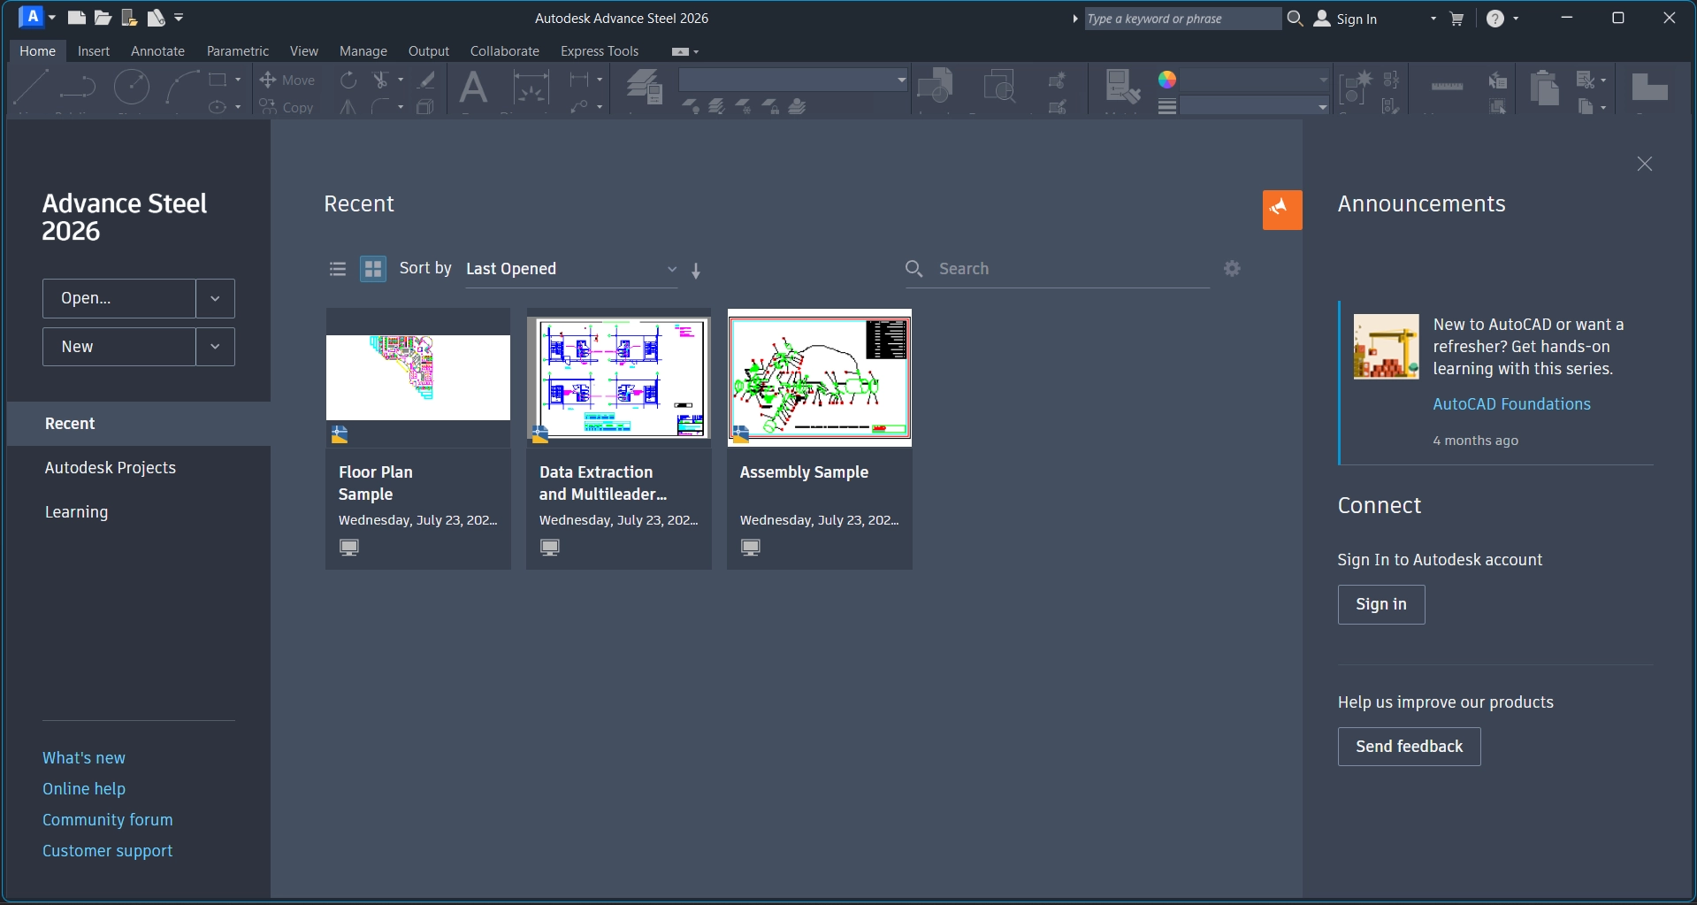Screen dimensions: 1697x905
Task: Open the Floor Plan Sample thumbnail
Action: 418,377
